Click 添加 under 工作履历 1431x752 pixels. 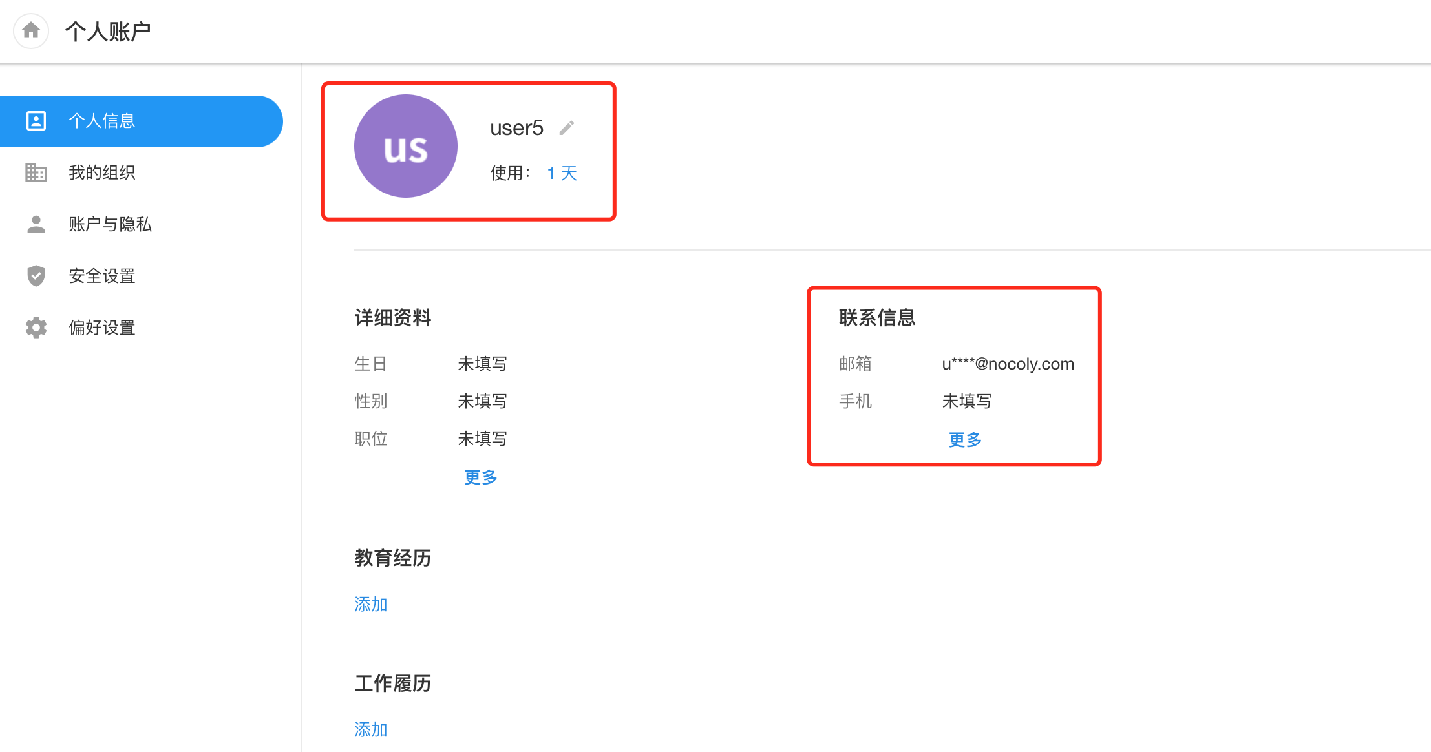tap(371, 730)
